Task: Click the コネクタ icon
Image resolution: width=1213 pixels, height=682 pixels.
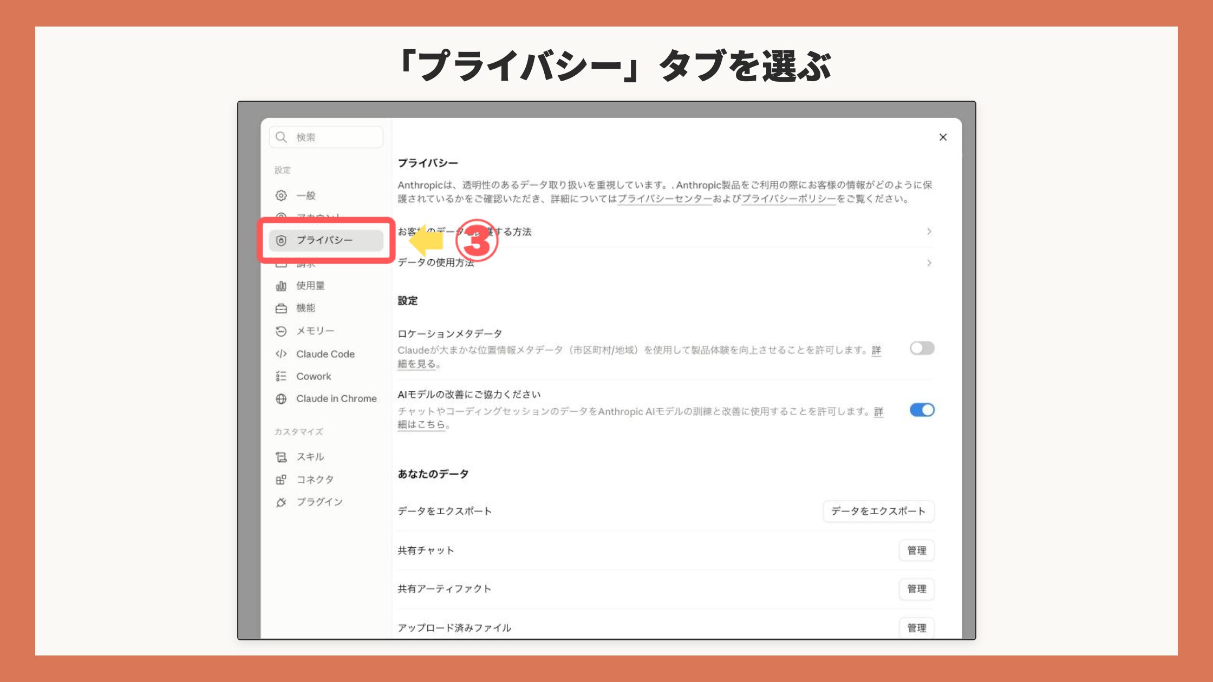Action: pyautogui.click(x=281, y=480)
